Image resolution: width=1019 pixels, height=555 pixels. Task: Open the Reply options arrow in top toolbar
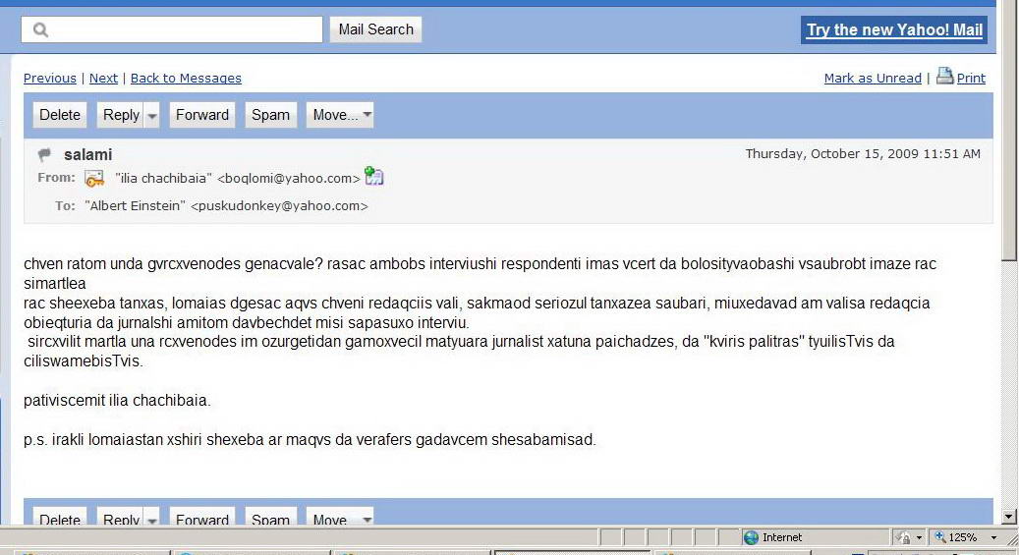(x=151, y=115)
